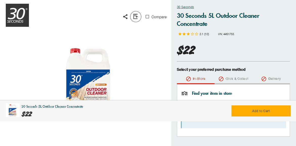Click the unavailable icon next to Delivery
The width and height of the screenshot is (296, 146).
[x=264, y=78]
